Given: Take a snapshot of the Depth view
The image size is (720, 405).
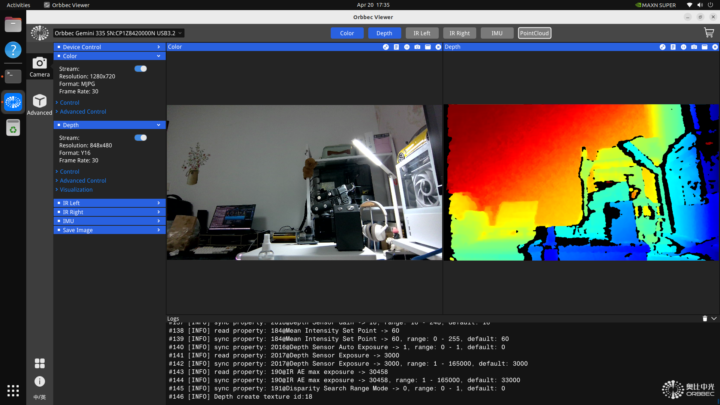Looking at the screenshot, I should click(x=694, y=47).
